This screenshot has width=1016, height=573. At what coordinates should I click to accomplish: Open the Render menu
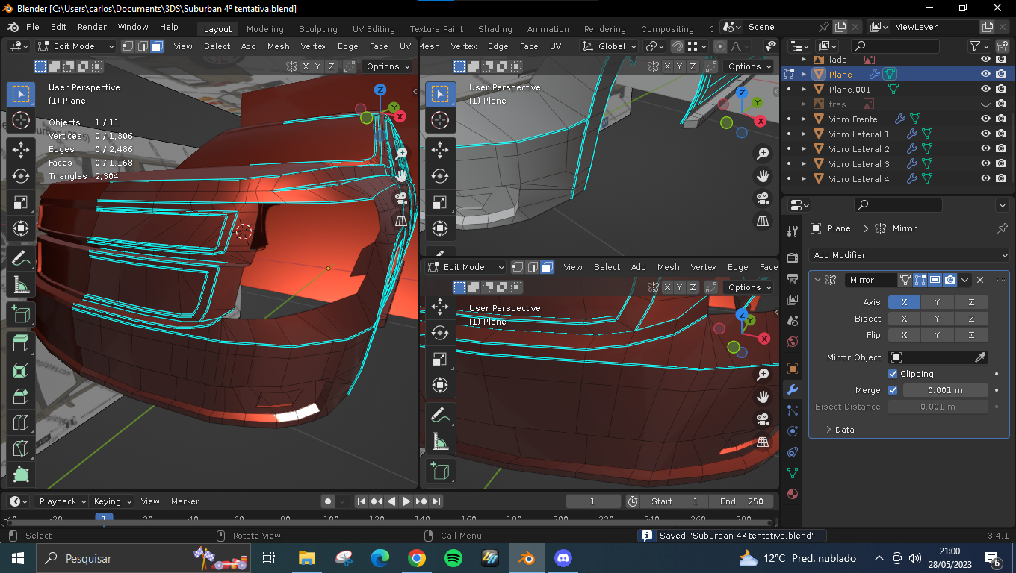(92, 27)
